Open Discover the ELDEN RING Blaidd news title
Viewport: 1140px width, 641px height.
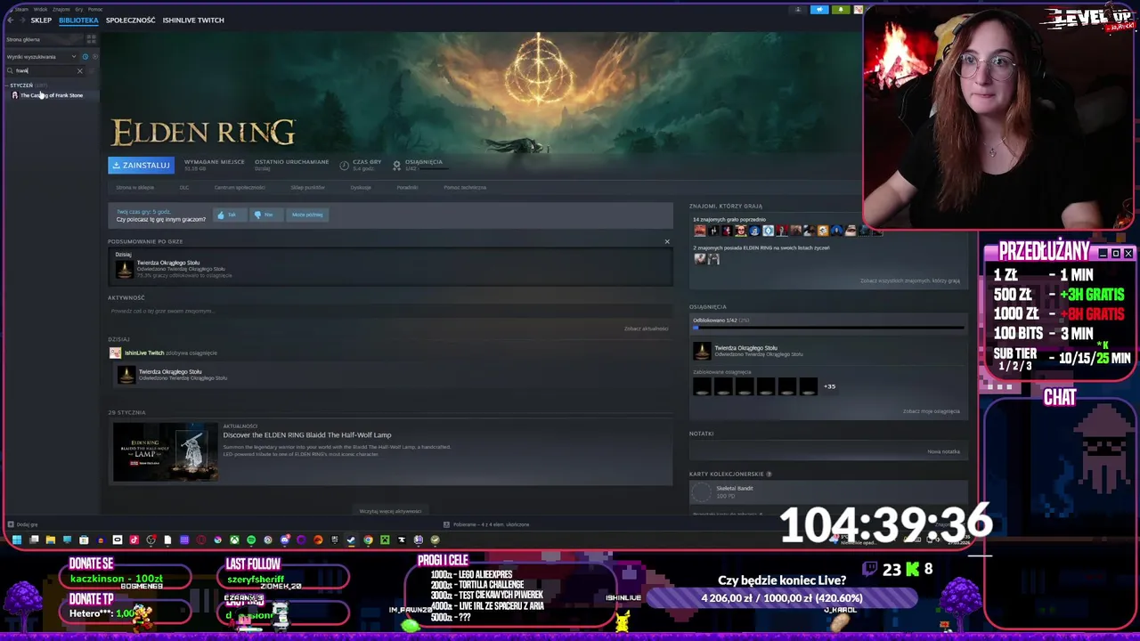[307, 434]
